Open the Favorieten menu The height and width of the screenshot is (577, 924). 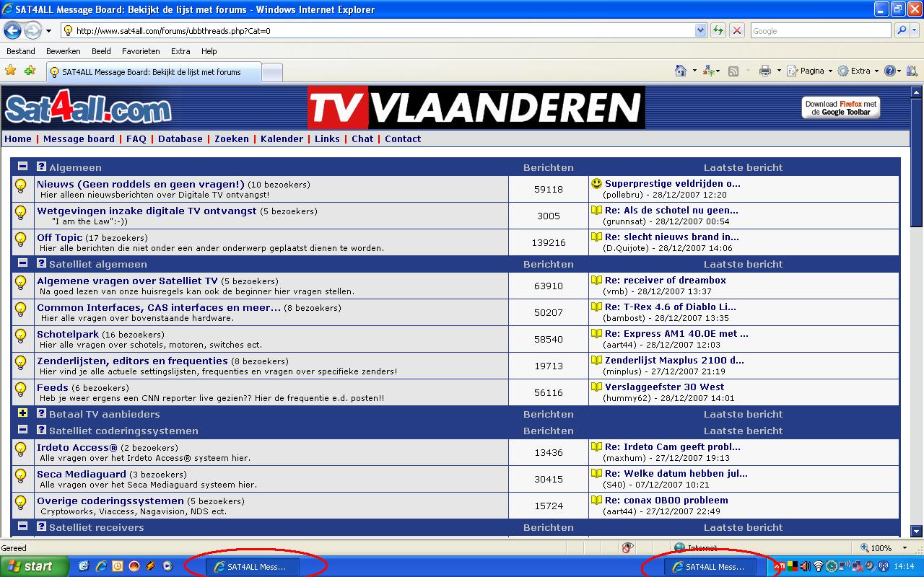pyautogui.click(x=141, y=51)
